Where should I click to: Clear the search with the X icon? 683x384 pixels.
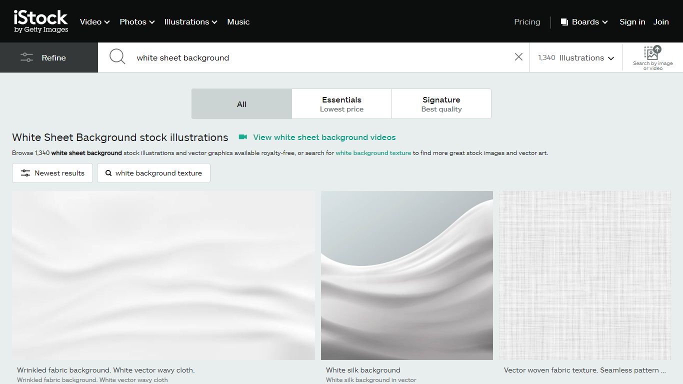click(518, 57)
